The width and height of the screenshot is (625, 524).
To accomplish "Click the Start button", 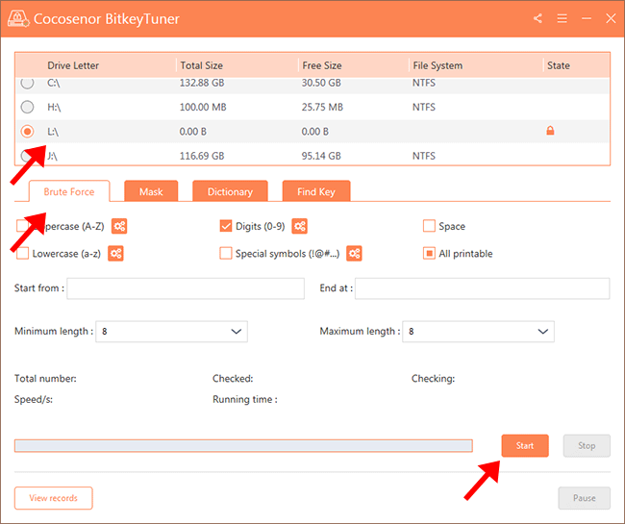I will [525, 445].
